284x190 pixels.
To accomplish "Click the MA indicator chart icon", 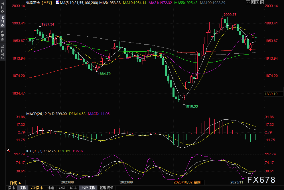I will [x=57, y=2].
